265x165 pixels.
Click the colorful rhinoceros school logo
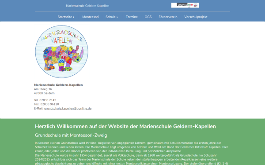pyautogui.click(x=61, y=51)
